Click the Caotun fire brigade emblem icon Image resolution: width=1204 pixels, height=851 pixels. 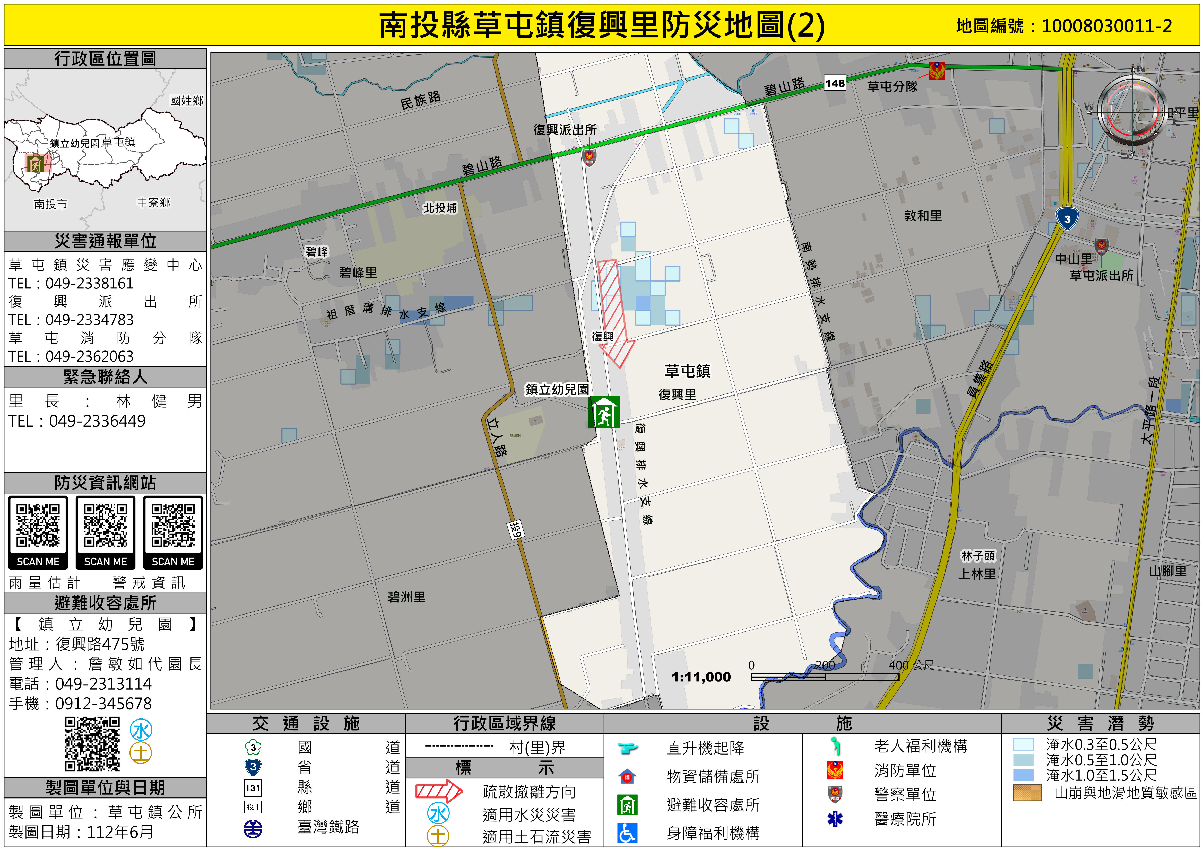point(937,70)
